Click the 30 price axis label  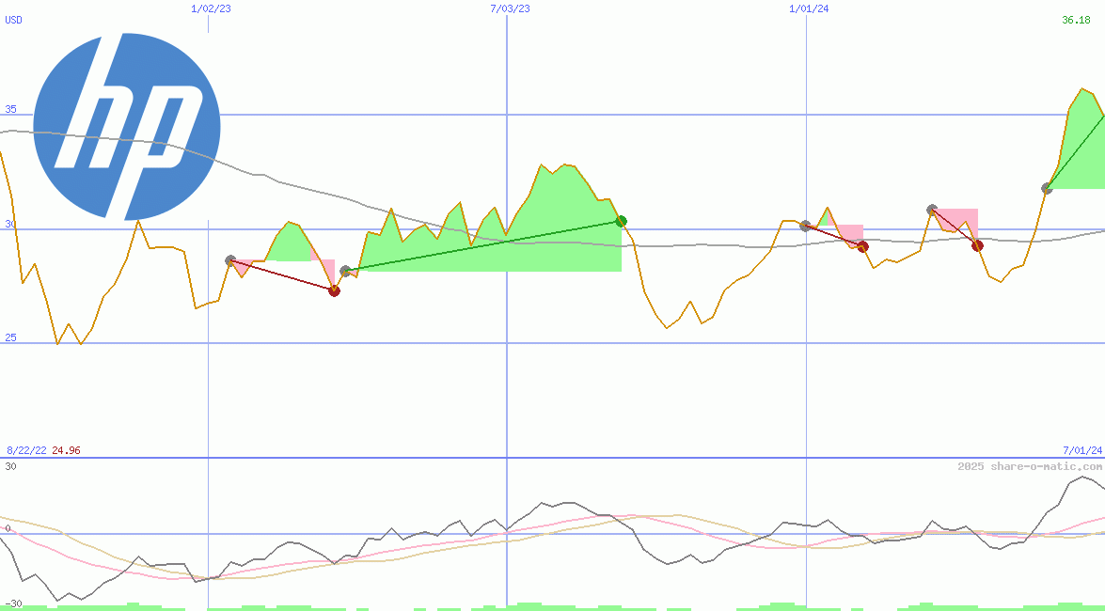tap(10, 224)
